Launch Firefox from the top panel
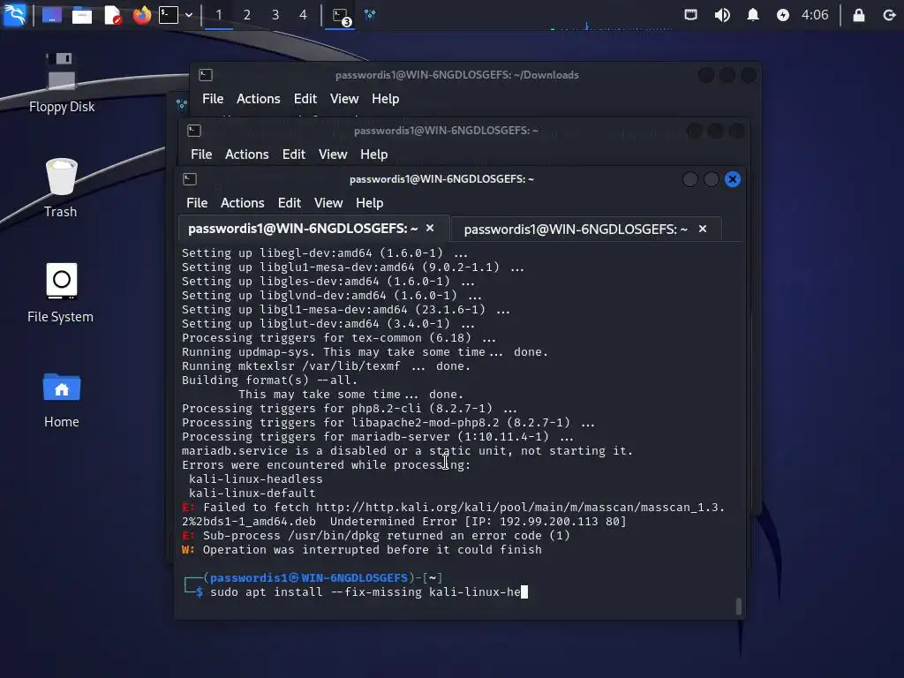The image size is (904, 678). pos(142,15)
